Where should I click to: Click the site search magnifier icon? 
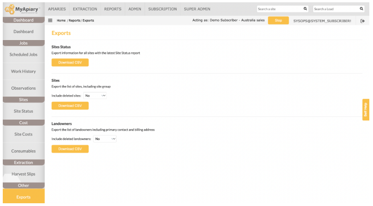point(305,9)
